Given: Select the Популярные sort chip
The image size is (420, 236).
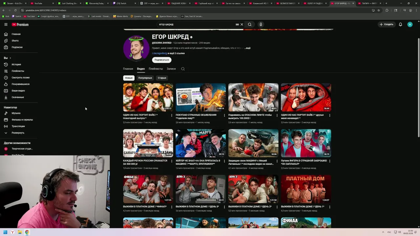Looking at the screenshot, I should 145,78.
